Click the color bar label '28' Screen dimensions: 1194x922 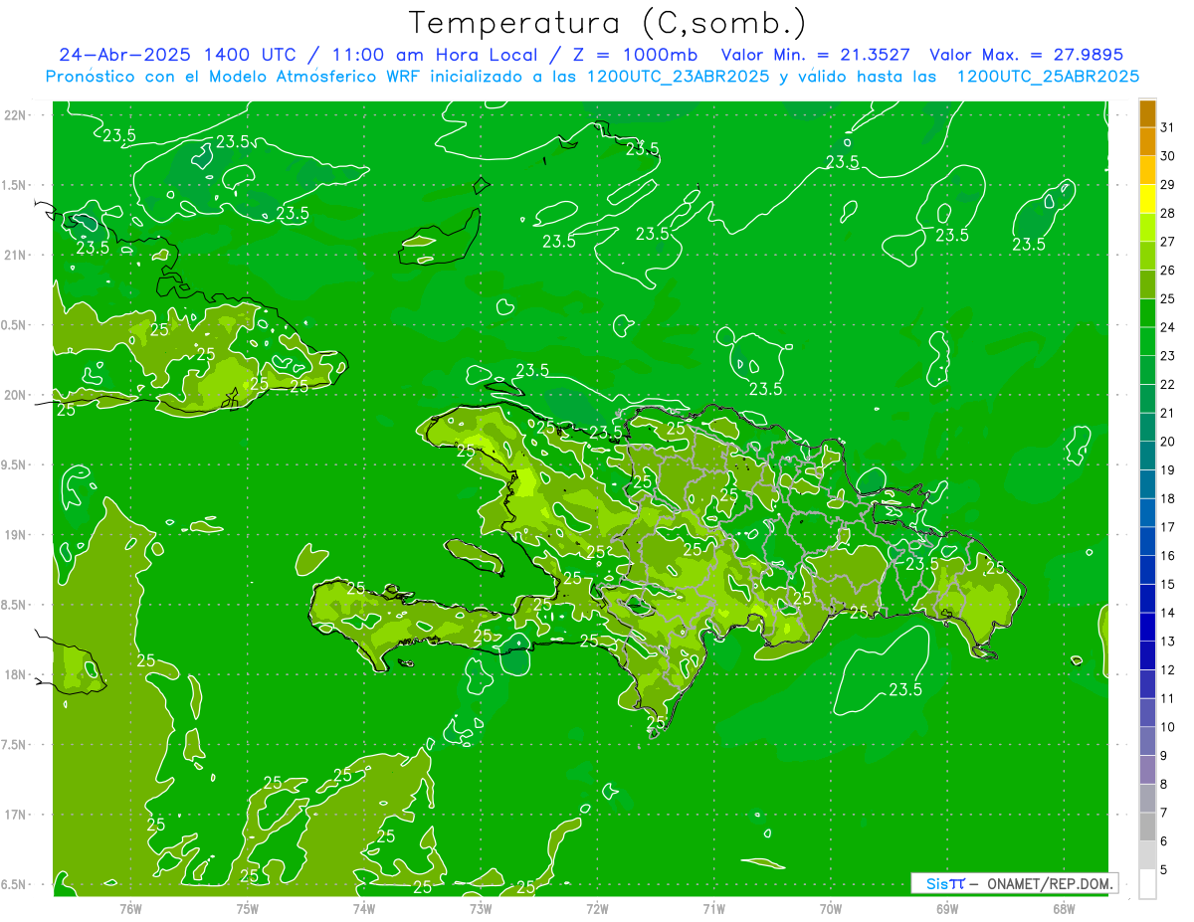coord(1167,213)
